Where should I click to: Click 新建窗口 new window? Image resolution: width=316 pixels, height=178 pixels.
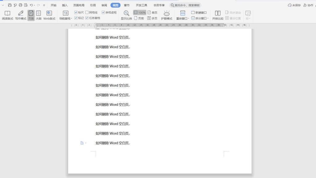(x=199, y=12)
